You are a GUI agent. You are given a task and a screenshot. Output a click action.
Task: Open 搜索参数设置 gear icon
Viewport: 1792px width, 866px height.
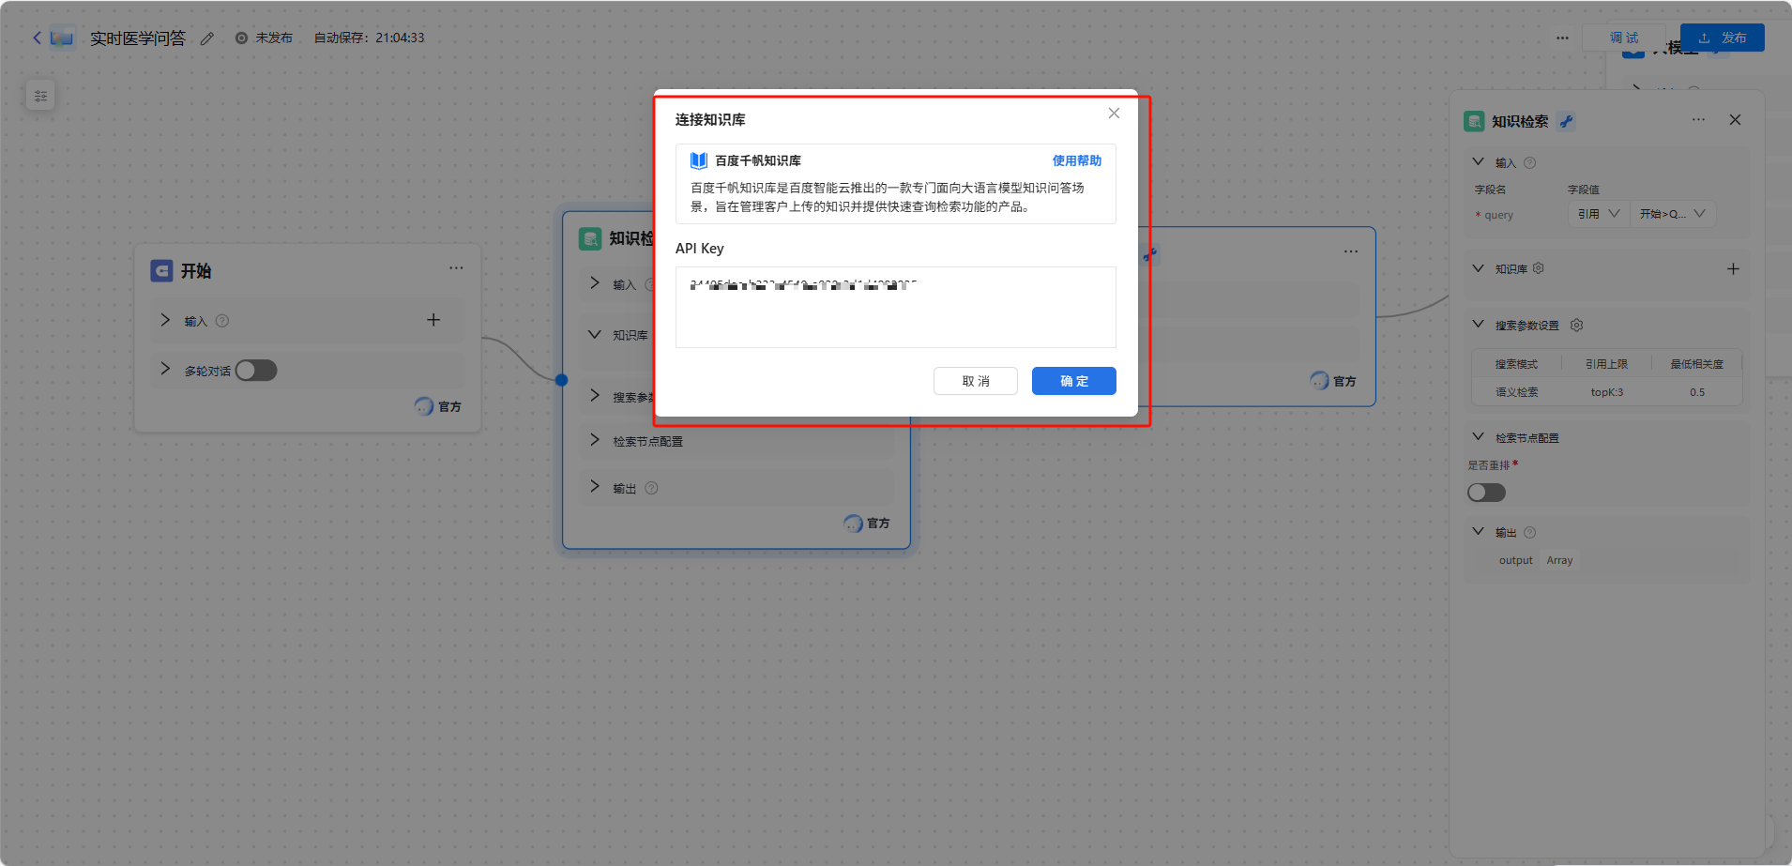1576,326
